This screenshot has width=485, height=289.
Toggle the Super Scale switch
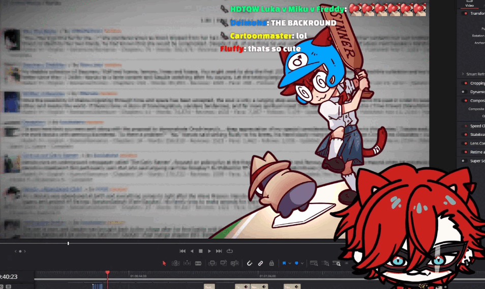[x=464, y=161]
